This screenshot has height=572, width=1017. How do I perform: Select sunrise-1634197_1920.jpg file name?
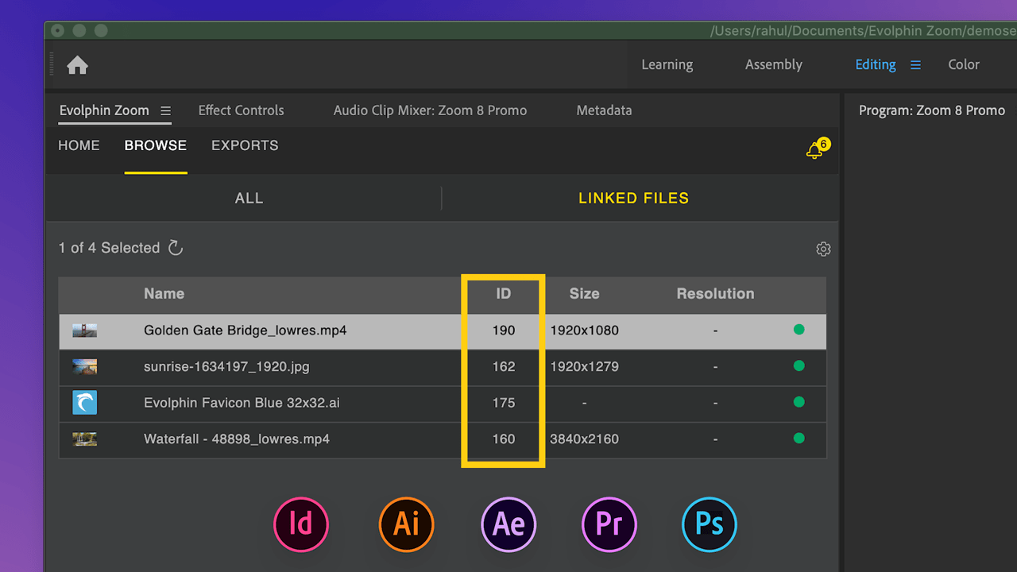226,367
